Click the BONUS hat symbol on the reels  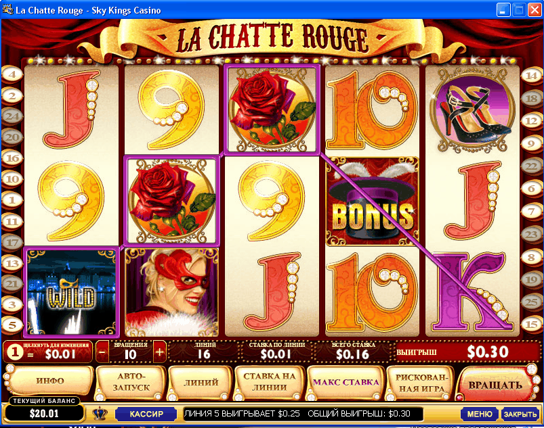[x=373, y=201]
